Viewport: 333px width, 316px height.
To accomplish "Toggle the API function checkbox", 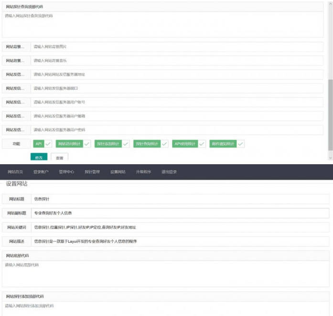I will 43,144.
